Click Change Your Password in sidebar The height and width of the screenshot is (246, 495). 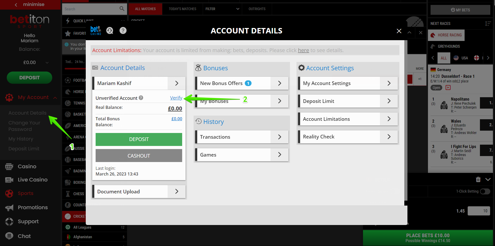pyautogui.click(x=24, y=126)
